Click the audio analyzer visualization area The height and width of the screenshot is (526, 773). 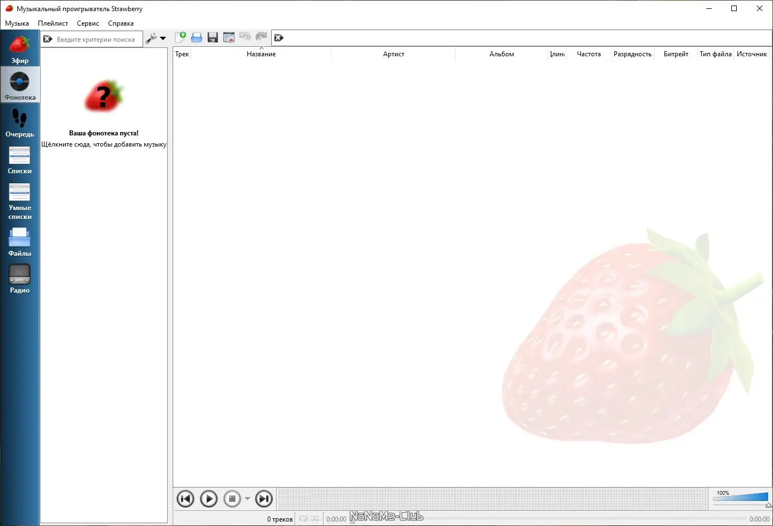[493, 499]
